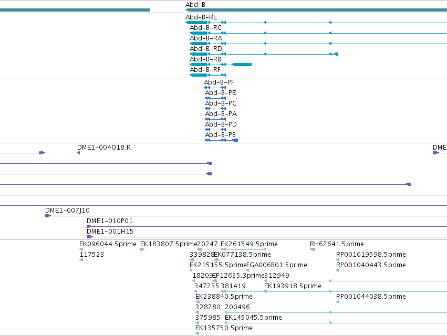Open the FGA006B01.5prime EST
Viewport: 447px width, 336px height.
point(277,265)
